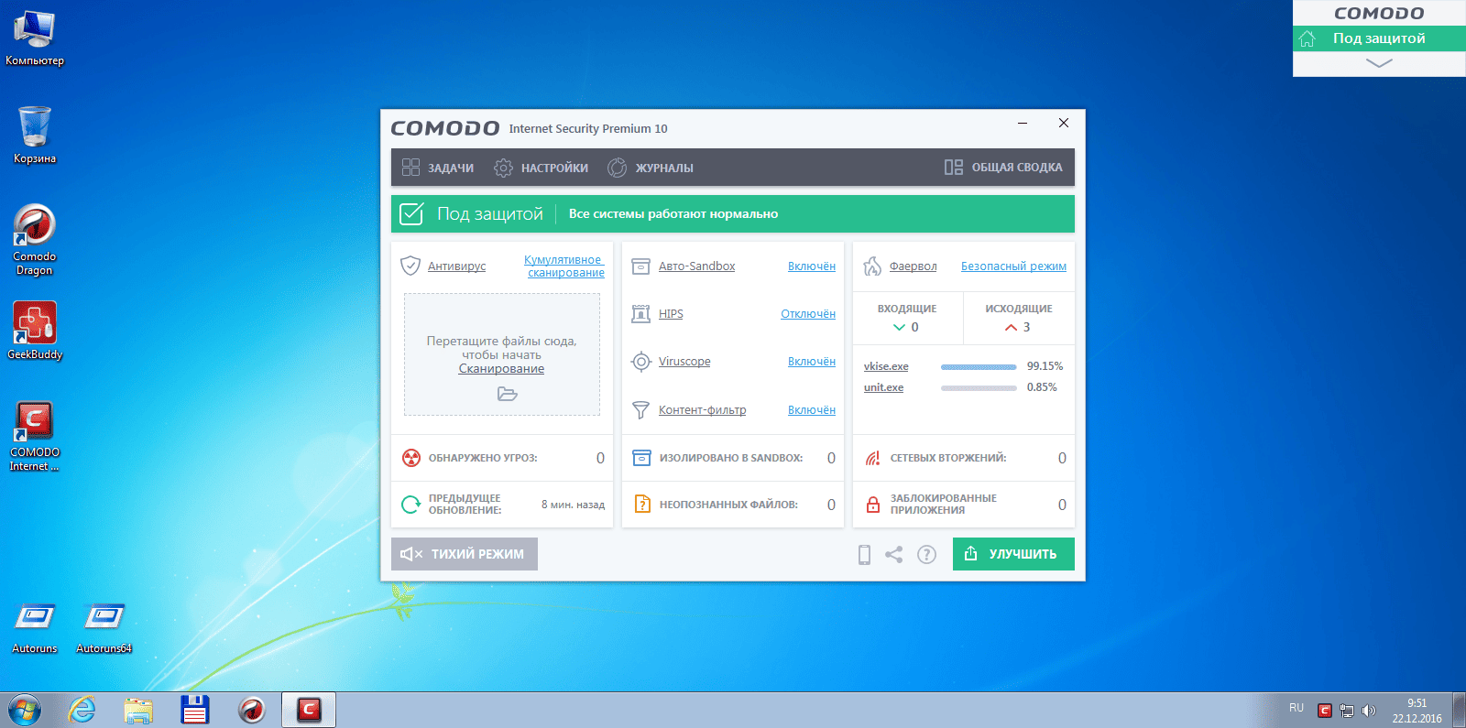Toggle Авто-Sandbox Включён status
This screenshot has height=728, width=1466.
812,266
